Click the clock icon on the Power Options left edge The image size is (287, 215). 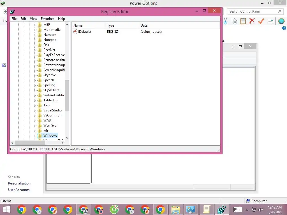4,65
